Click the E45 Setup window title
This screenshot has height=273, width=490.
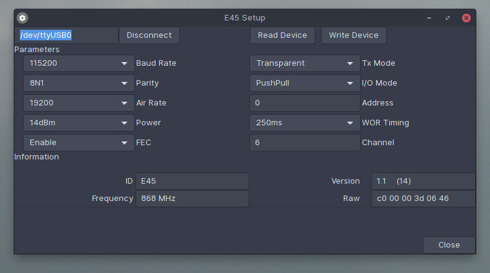pos(244,18)
